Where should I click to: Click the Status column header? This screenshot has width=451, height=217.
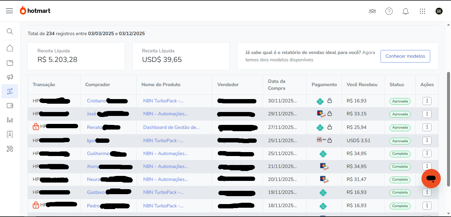pos(397,84)
